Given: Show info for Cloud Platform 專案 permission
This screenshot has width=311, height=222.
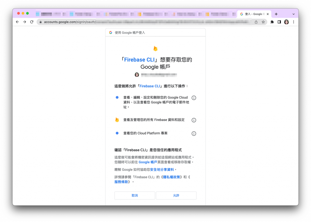Looking at the screenshot, I should point(194,134).
